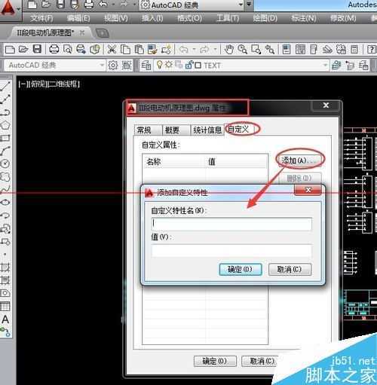
Task: Select the Rectangle draw tool
Action: click(x=5, y=138)
